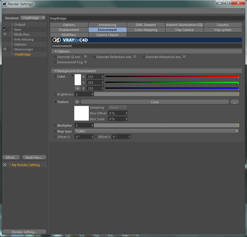This screenshot has height=237, width=247.
Task: Open the Map type Cubic dropdown
Action: (x=157, y=131)
